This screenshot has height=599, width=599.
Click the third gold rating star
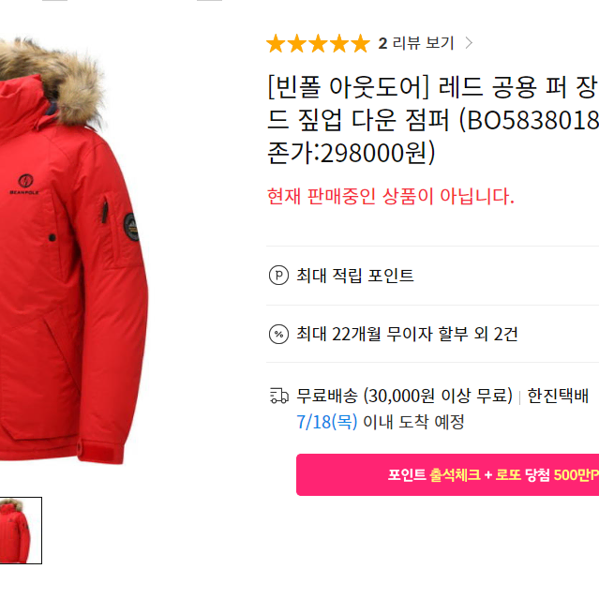[x=318, y=43]
